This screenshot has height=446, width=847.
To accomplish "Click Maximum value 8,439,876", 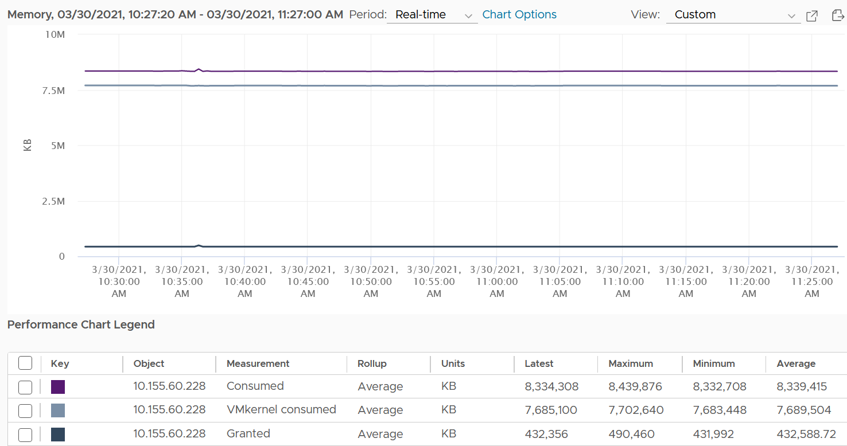I will tap(635, 386).
